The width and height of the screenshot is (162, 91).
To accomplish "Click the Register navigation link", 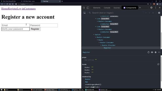I will coord(12,9).
